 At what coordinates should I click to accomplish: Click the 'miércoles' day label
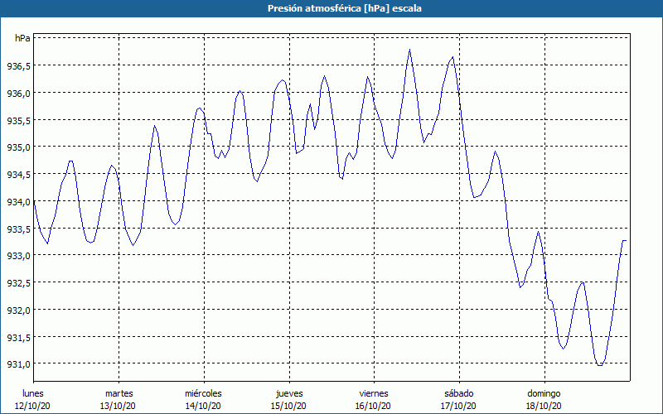coord(203,393)
